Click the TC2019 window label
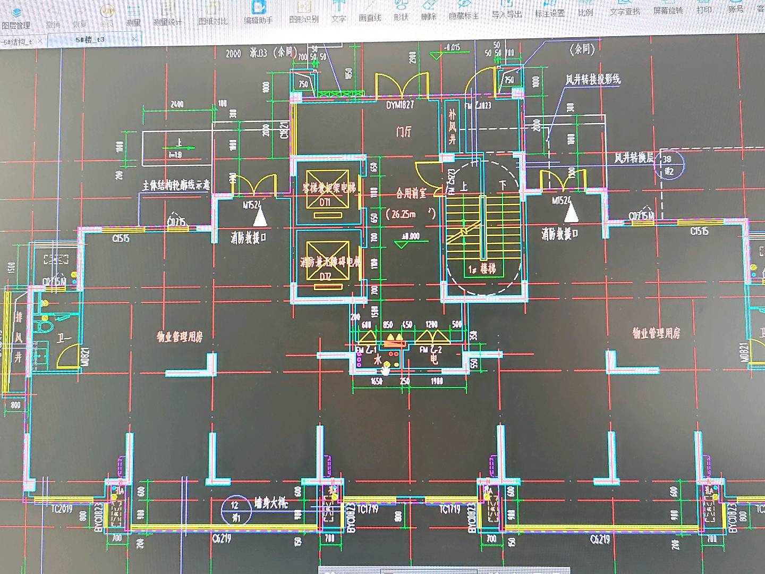The width and height of the screenshot is (765, 574). tap(62, 509)
